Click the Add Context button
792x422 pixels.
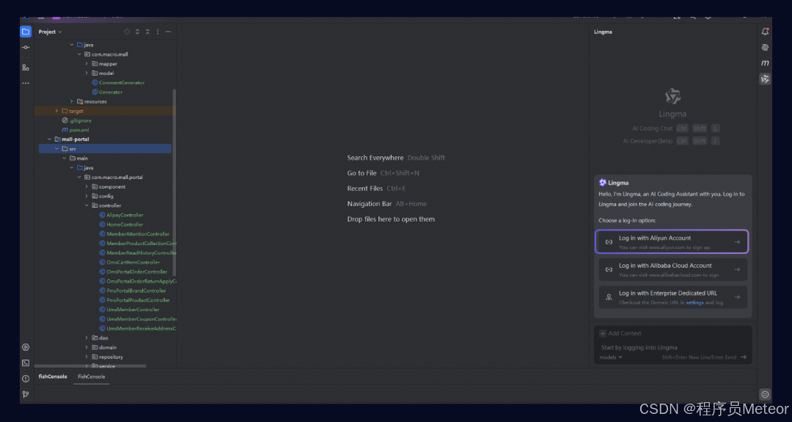620,333
